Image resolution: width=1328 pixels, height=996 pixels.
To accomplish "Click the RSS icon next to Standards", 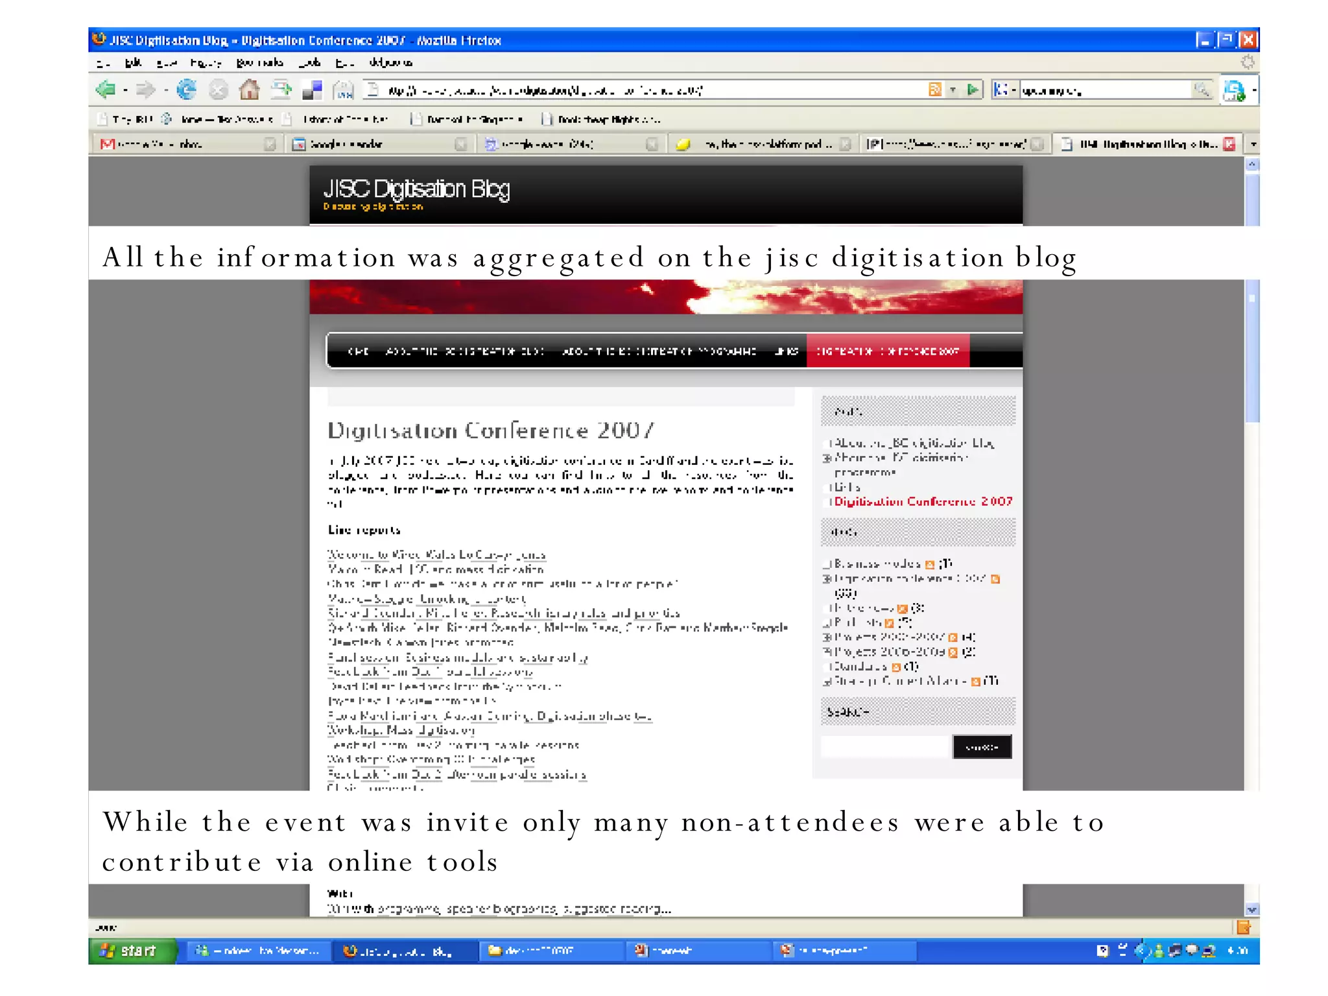I will click(x=895, y=667).
